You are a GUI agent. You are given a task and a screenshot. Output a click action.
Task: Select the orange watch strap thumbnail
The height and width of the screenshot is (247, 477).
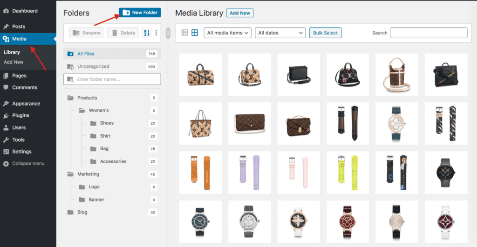tap(200, 173)
